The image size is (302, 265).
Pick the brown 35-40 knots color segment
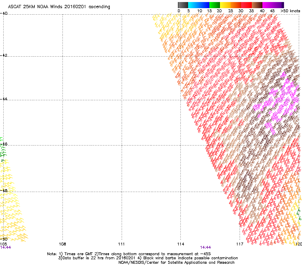[x=257, y=5]
